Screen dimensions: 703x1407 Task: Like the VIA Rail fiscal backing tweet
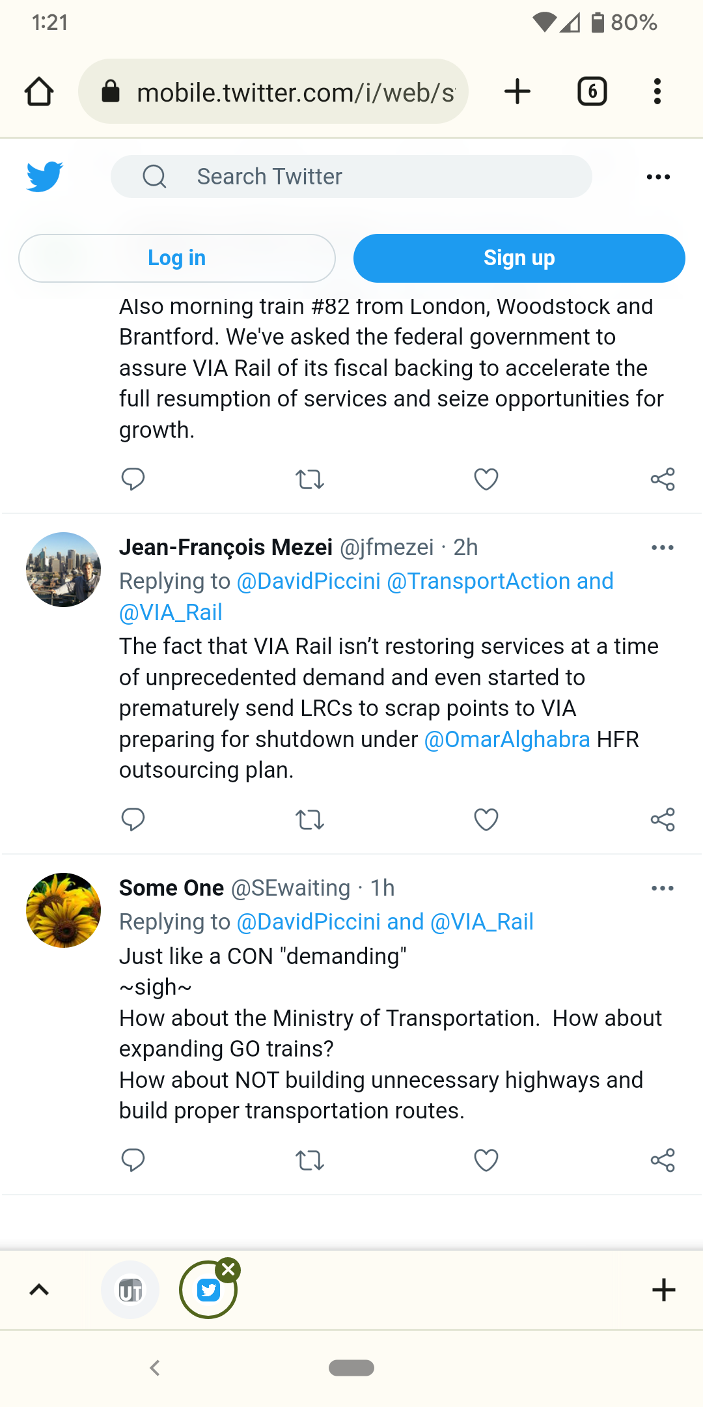point(486,479)
